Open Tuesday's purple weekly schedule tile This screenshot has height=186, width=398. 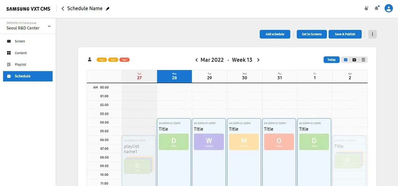click(209, 142)
